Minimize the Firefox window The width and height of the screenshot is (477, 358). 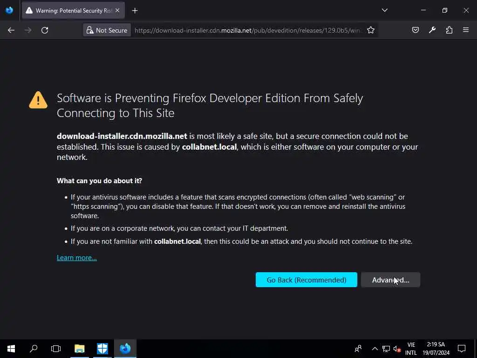[x=423, y=10]
